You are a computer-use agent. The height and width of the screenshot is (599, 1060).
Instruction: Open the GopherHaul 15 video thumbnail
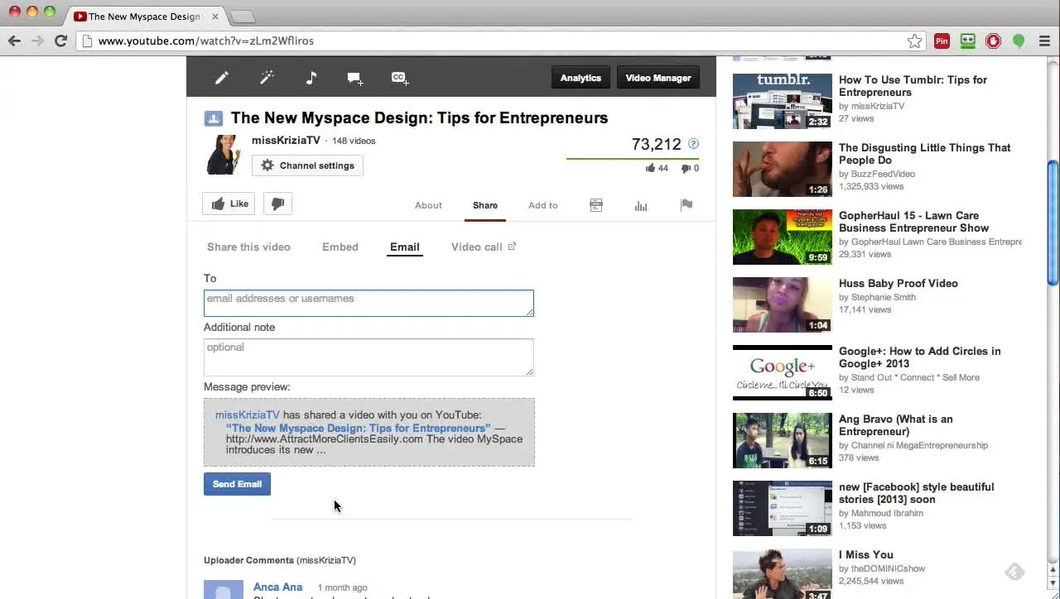click(x=783, y=237)
